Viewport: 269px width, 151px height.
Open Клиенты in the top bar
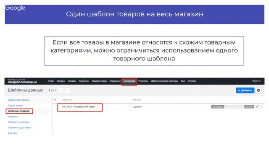84,81
